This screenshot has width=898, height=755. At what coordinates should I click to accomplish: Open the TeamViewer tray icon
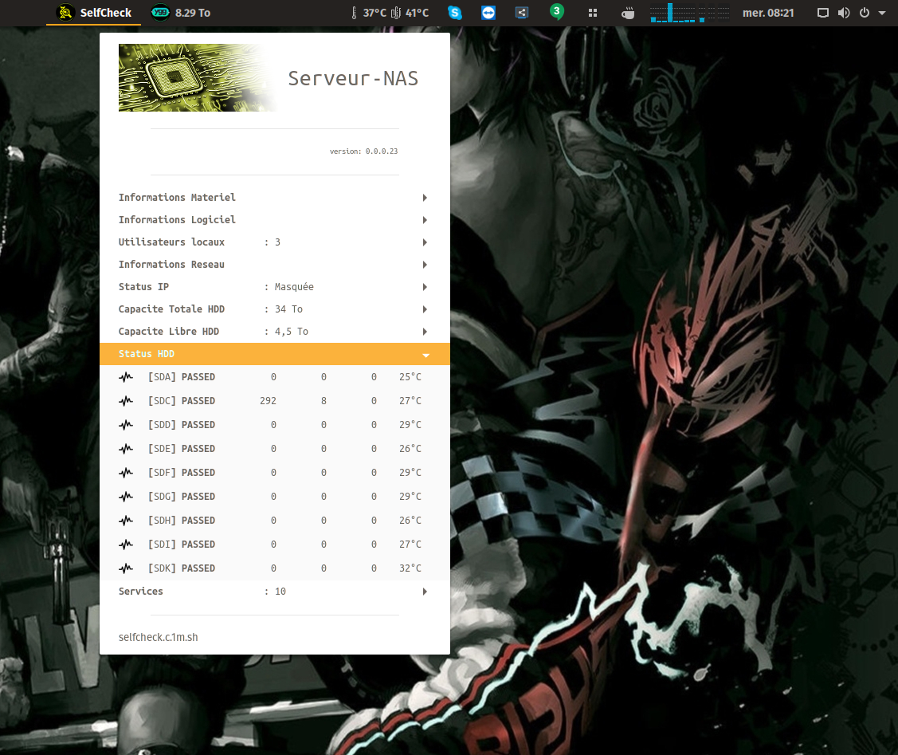tap(488, 13)
